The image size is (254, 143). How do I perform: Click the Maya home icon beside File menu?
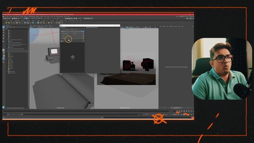click(x=3, y=16)
